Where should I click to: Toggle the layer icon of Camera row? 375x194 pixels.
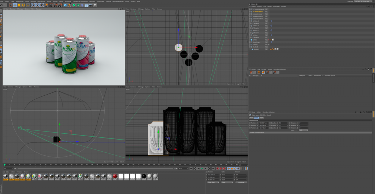pyautogui.click(x=266, y=45)
